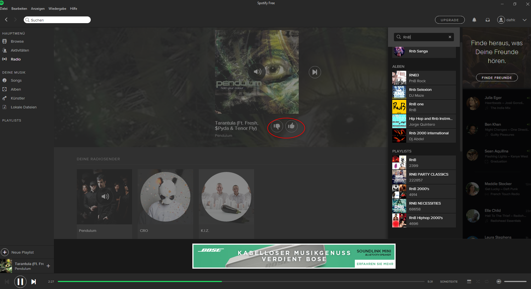This screenshot has width=531, height=289.
Task: Open the Bearbeiten menu
Action: 19,9
